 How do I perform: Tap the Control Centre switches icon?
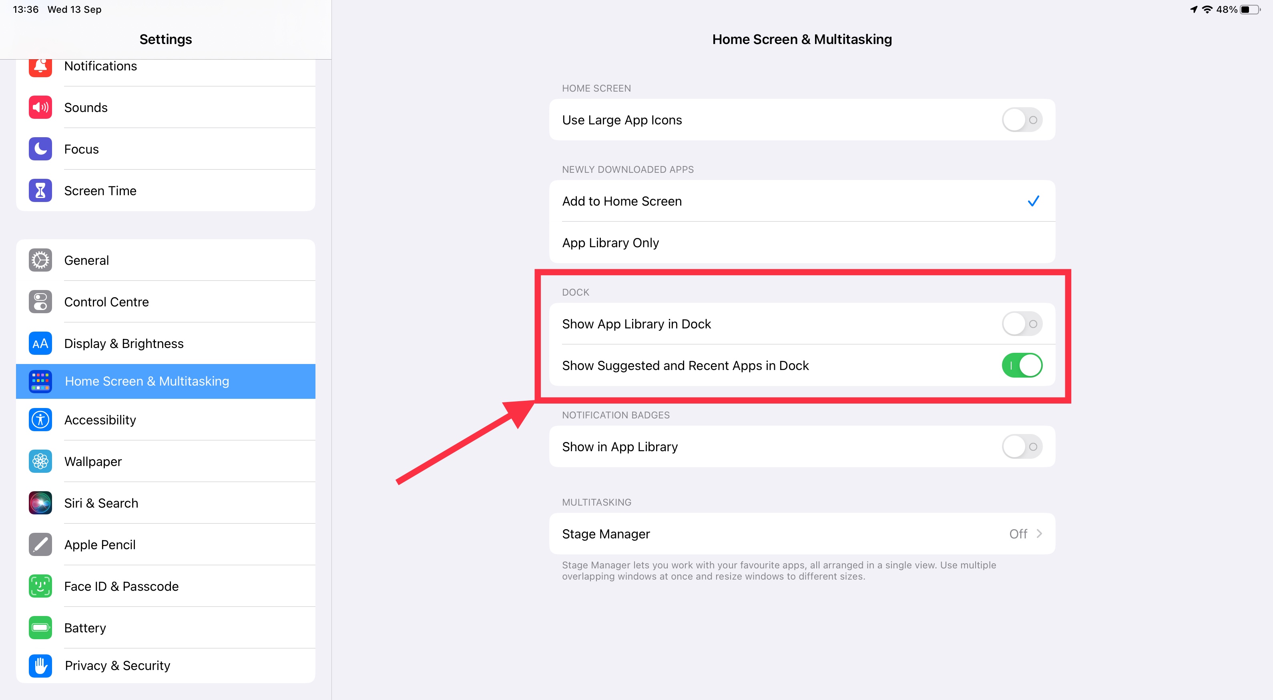[40, 302]
